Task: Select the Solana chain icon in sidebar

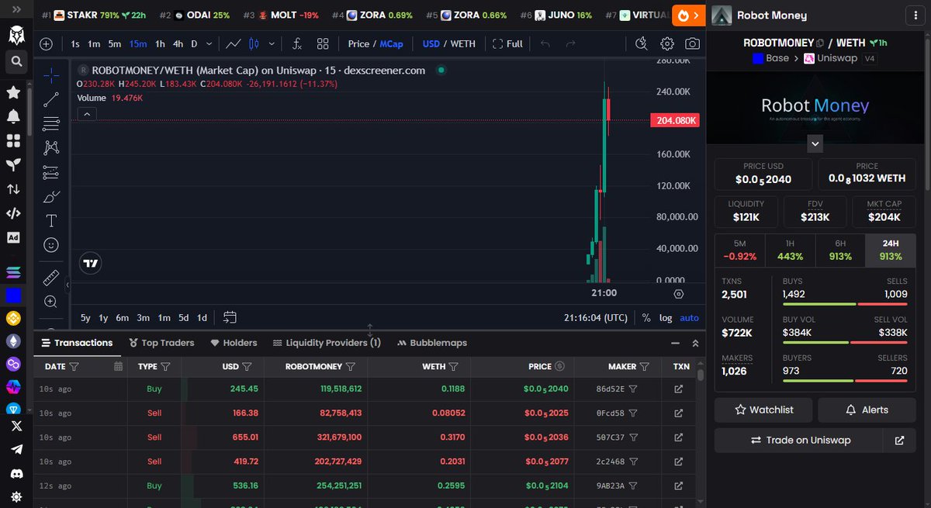Action: [x=14, y=273]
